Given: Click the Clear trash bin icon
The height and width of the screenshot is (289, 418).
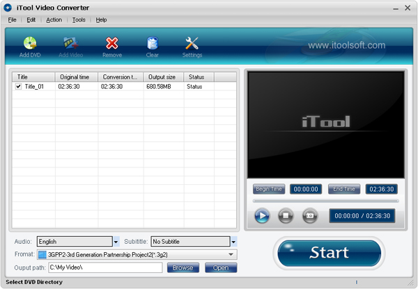Looking at the screenshot, I should [x=153, y=43].
